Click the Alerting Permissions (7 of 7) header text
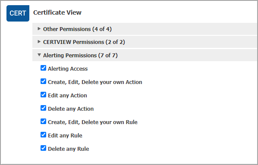Image resolution: width=258 pixels, height=165 pixels. coord(80,56)
